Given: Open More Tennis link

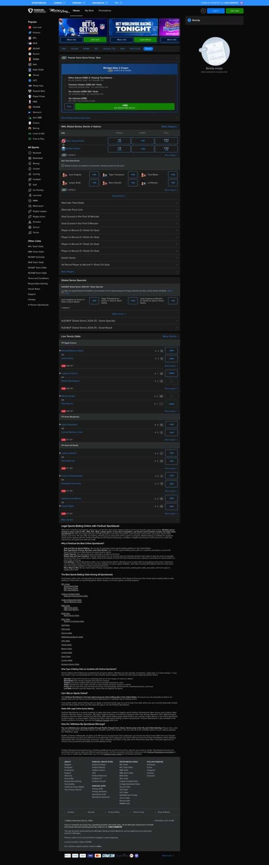Looking at the screenshot, I should 170,336.
